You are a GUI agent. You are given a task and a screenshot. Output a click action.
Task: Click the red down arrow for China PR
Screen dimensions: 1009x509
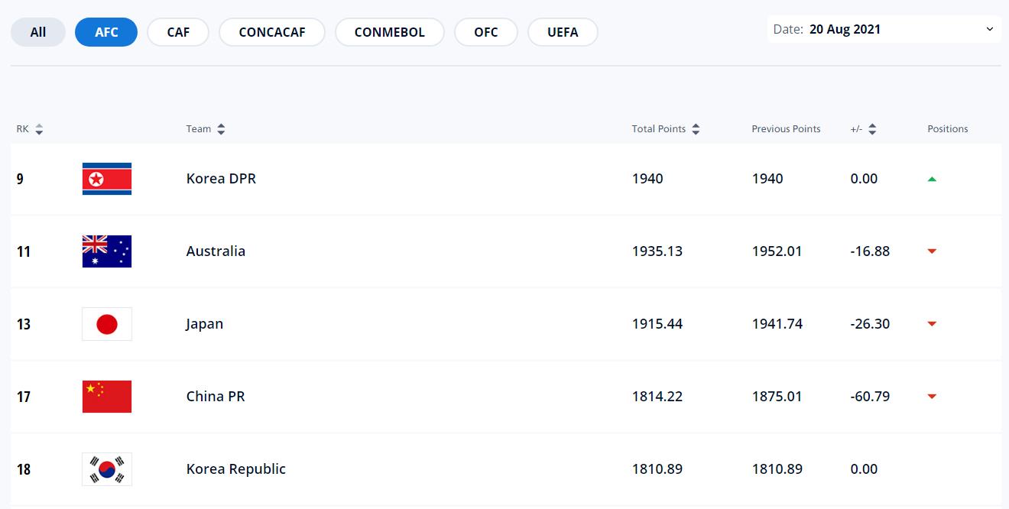932,397
